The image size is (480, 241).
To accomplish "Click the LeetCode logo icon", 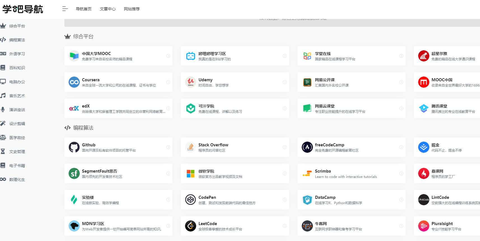I will pos(191,226).
